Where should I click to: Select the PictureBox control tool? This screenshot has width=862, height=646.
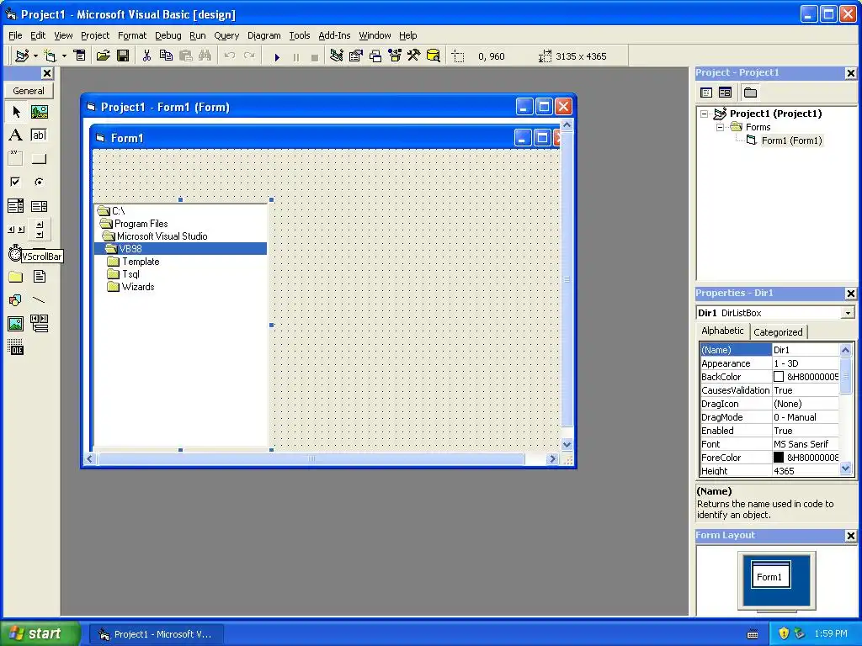coord(39,112)
